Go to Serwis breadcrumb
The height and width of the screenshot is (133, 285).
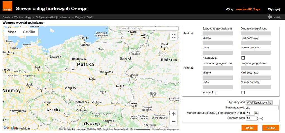click(6, 17)
